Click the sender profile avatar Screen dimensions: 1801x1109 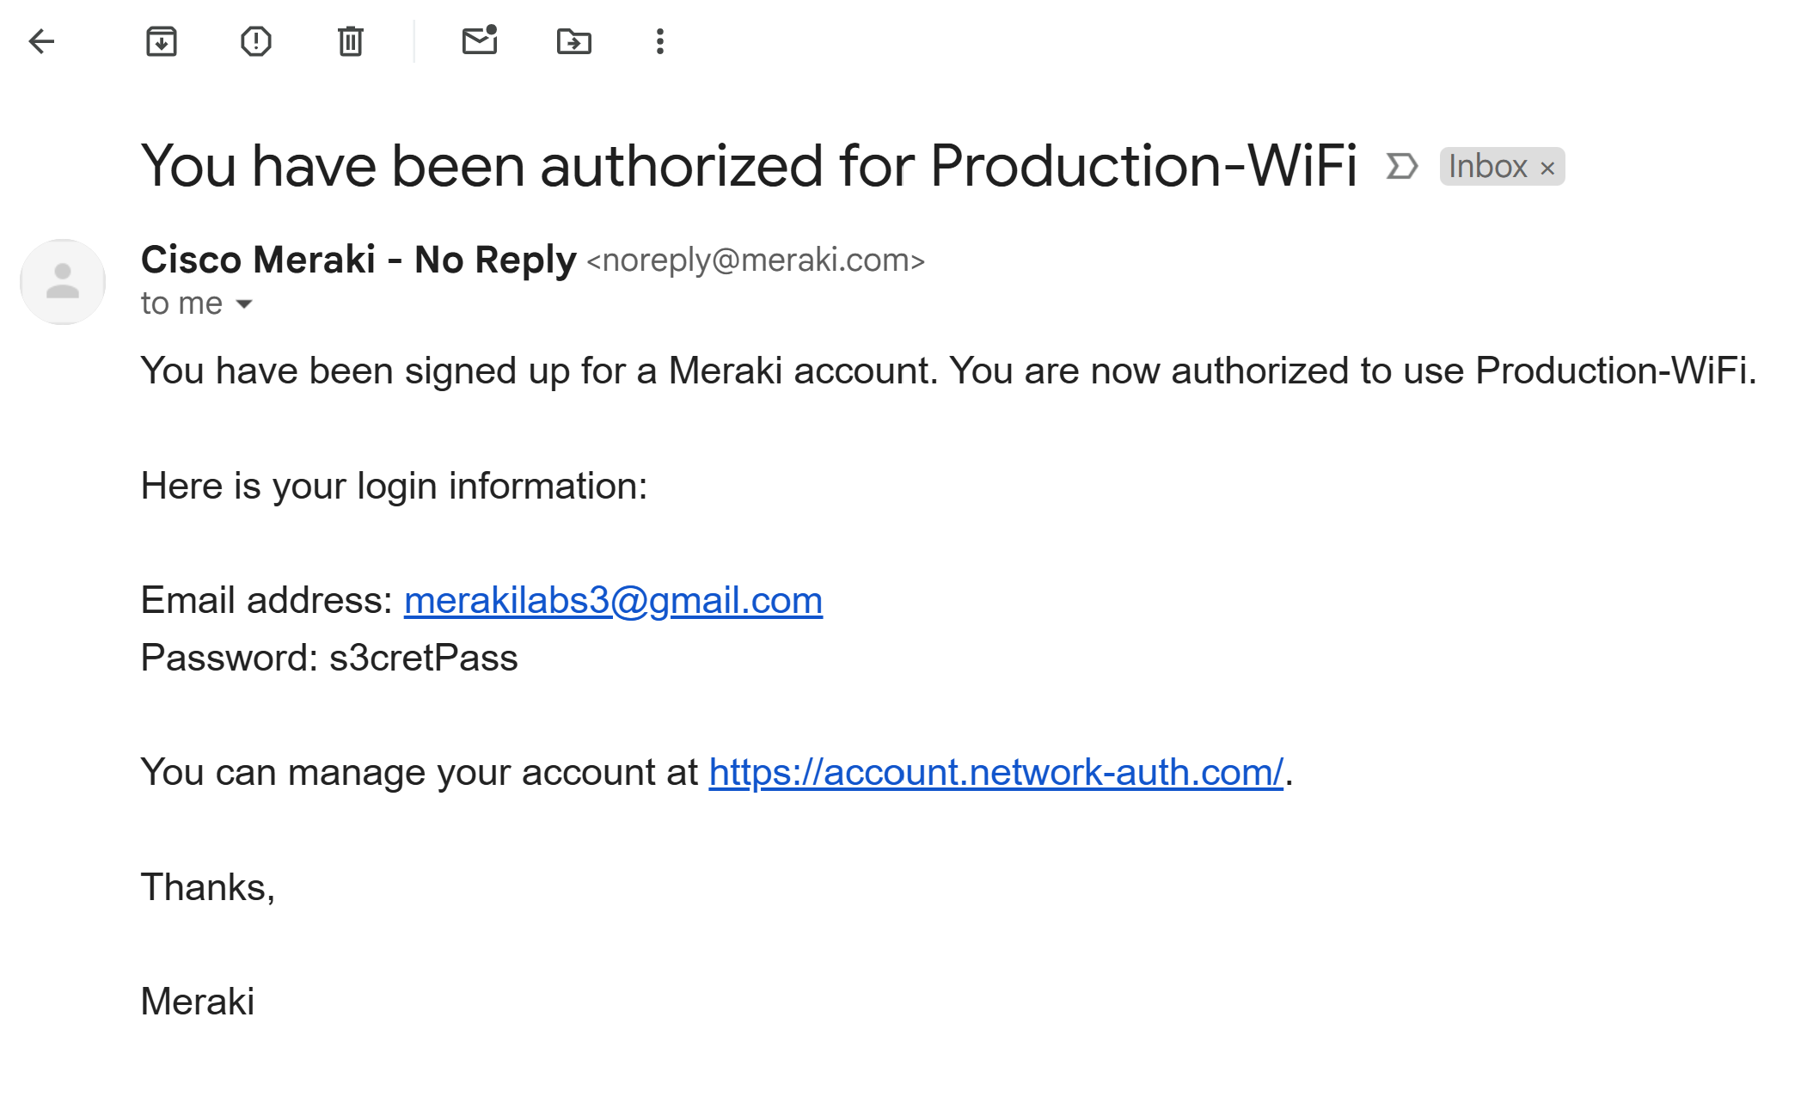[63, 282]
